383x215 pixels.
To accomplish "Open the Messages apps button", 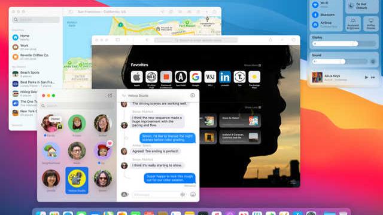I will pos(124,194).
